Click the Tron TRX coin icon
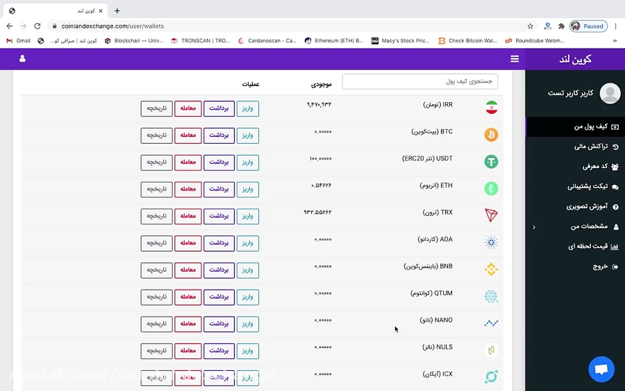The width and height of the screenshot is (625, 391). [491, 215]
